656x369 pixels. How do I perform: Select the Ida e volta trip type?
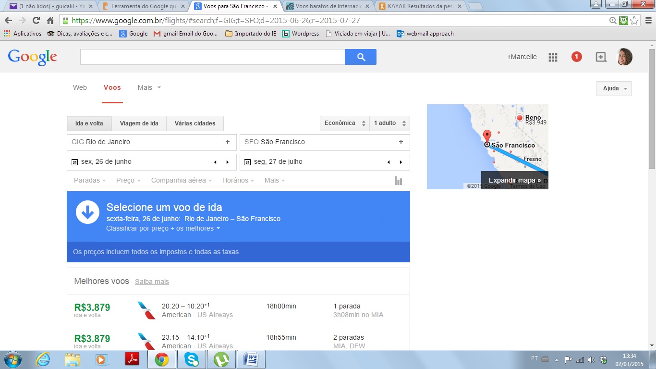pyautogui.click(x=89, y=123)
